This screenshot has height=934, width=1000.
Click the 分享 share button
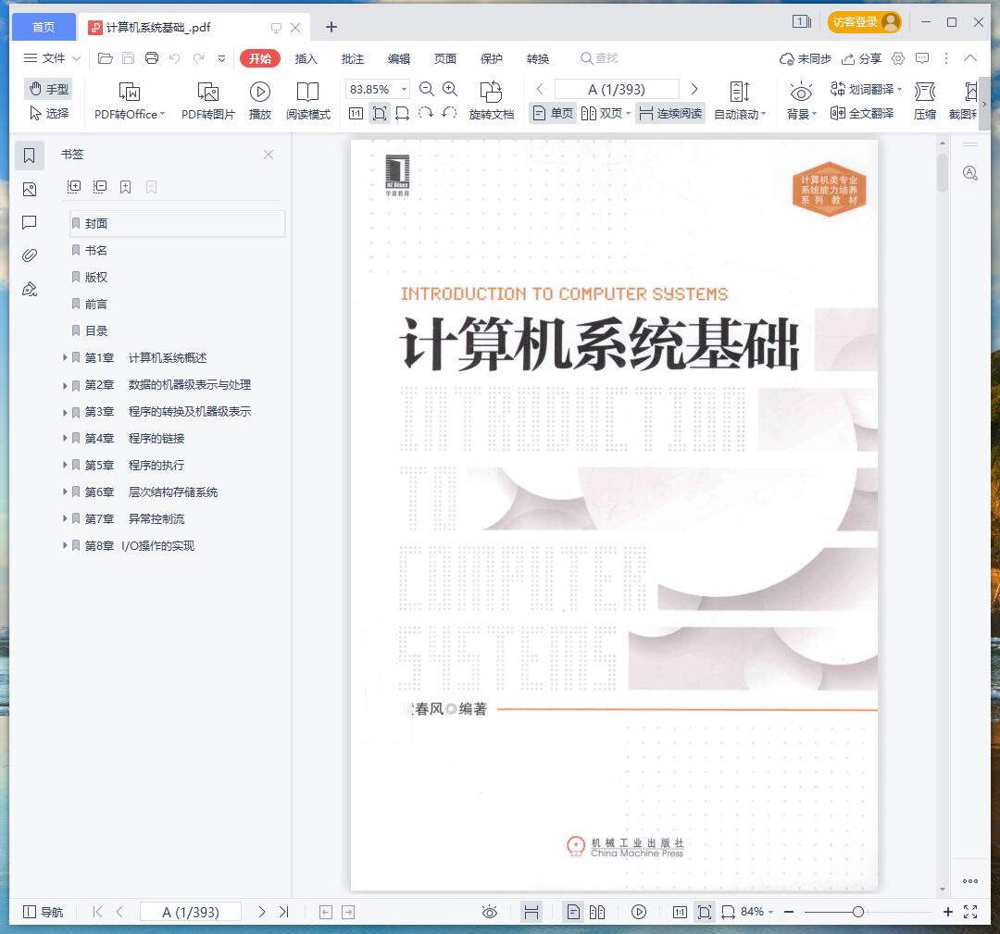point(862,58)
